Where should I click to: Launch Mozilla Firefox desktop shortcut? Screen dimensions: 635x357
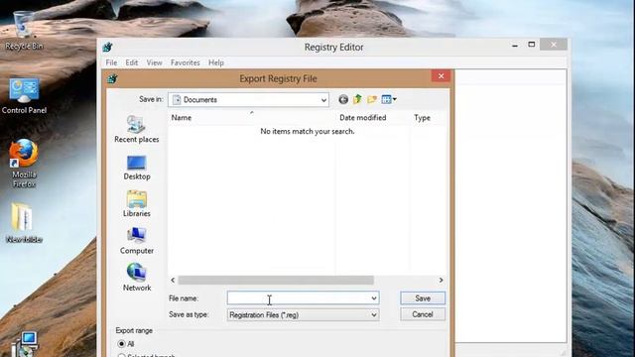(24, 164)
